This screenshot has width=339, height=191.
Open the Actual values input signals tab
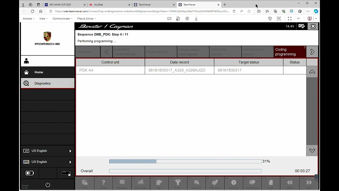[193, 52]
